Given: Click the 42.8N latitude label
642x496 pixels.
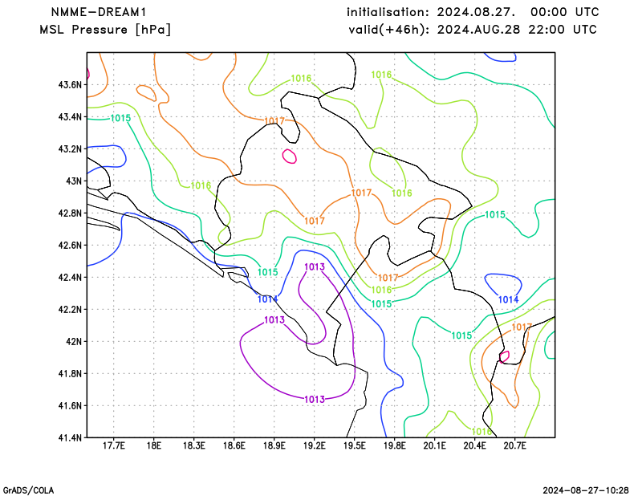Looking at the screenshot, I should [x=70, y=213].
